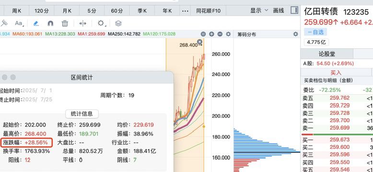Open the more periods ellipsis menu
This screenshot has height=172, width=373.
(x=185, y=11)
